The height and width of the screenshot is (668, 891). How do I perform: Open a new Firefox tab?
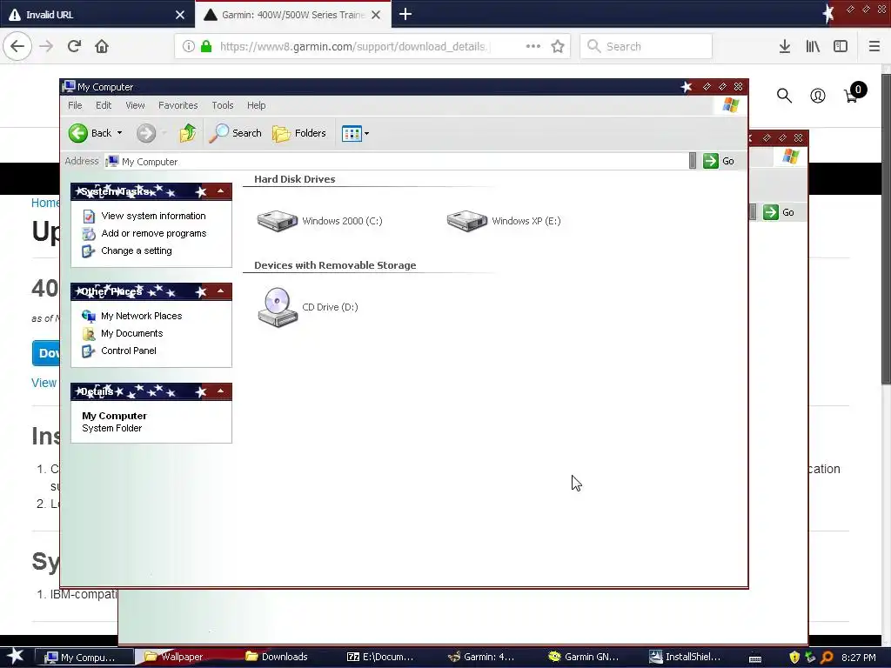pos(405,14)
